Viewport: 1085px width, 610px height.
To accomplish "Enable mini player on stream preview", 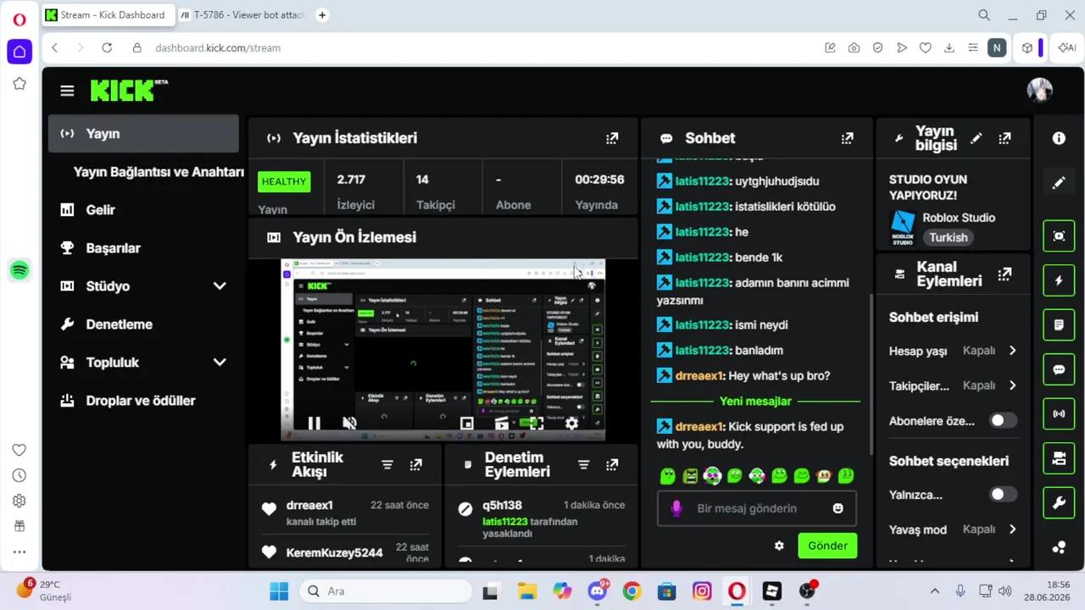I will pos(466,423).
